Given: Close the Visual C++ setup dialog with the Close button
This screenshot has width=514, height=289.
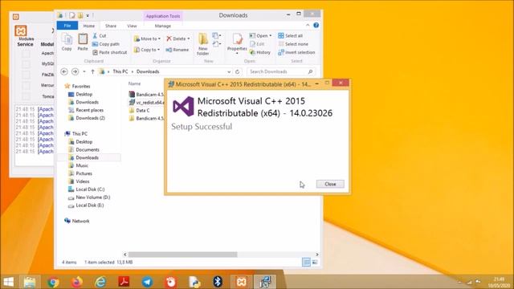Looking at the screenshot, I should 330,184.
